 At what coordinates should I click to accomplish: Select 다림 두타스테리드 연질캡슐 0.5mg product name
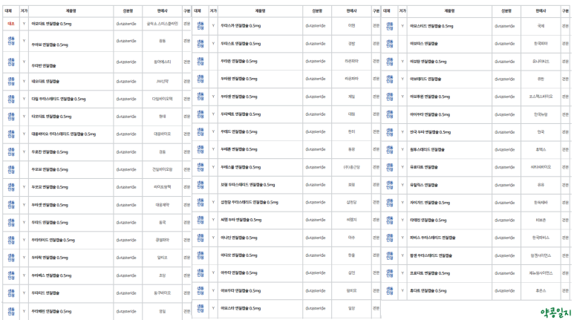pos(58,99)
